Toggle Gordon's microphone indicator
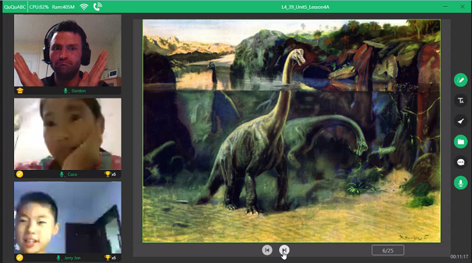The width and height of the screenshot is (472, 263). (x=65, y=90)
